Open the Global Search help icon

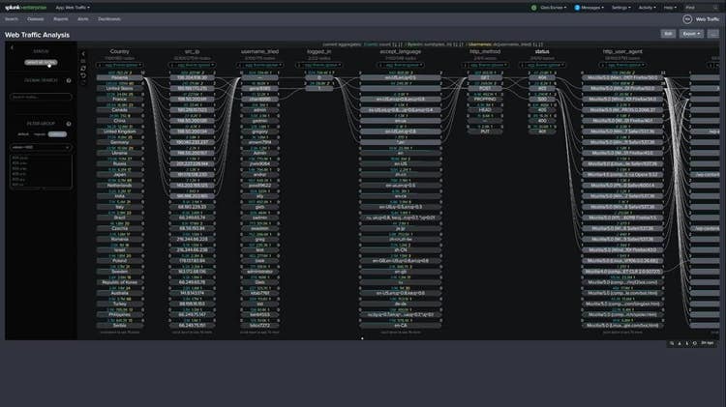(x=68, y=80)
